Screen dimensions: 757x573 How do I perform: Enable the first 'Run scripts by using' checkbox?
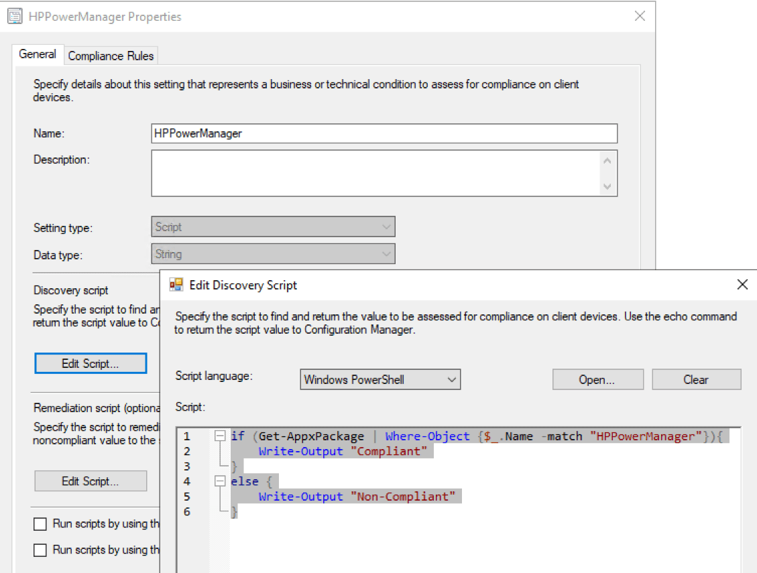pyautogui.click(x=39, y=523)
